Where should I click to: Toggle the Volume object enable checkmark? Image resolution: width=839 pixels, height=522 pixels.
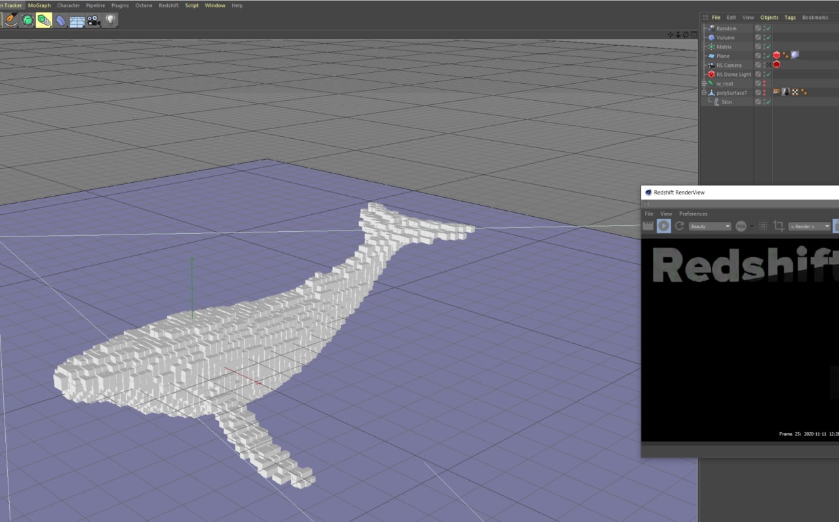point(768,37)
